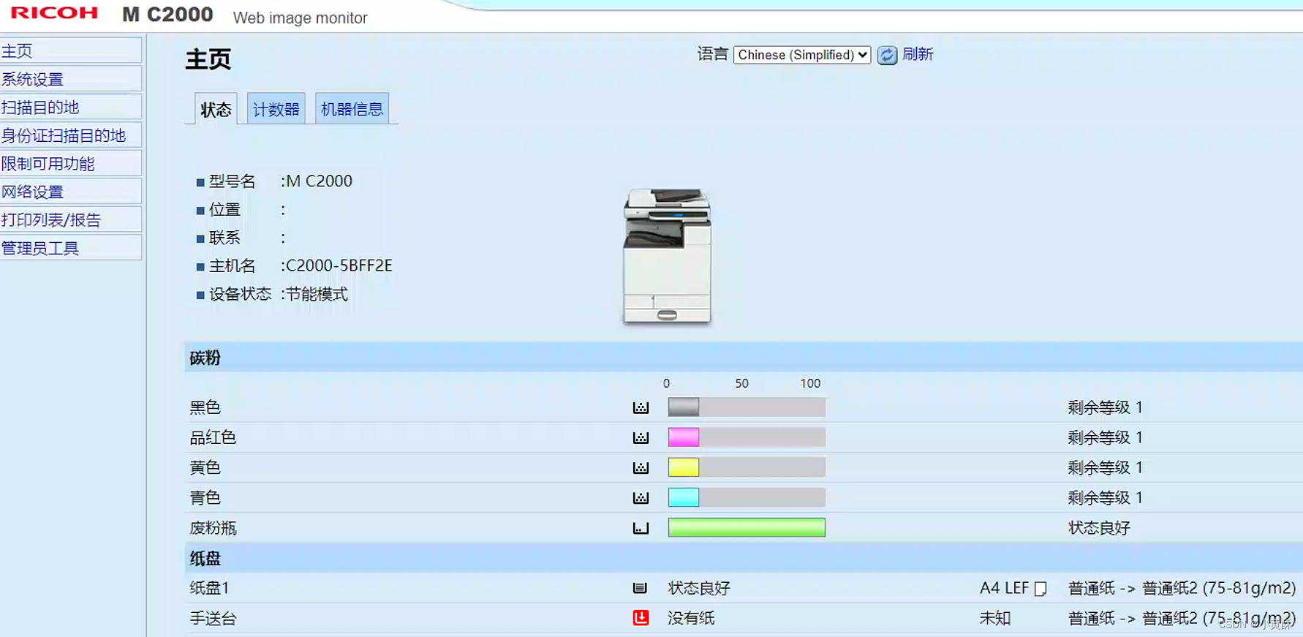Click 剩余等级 1 in the 黄色 row

pyautogui.click(x=1105, y=467)
